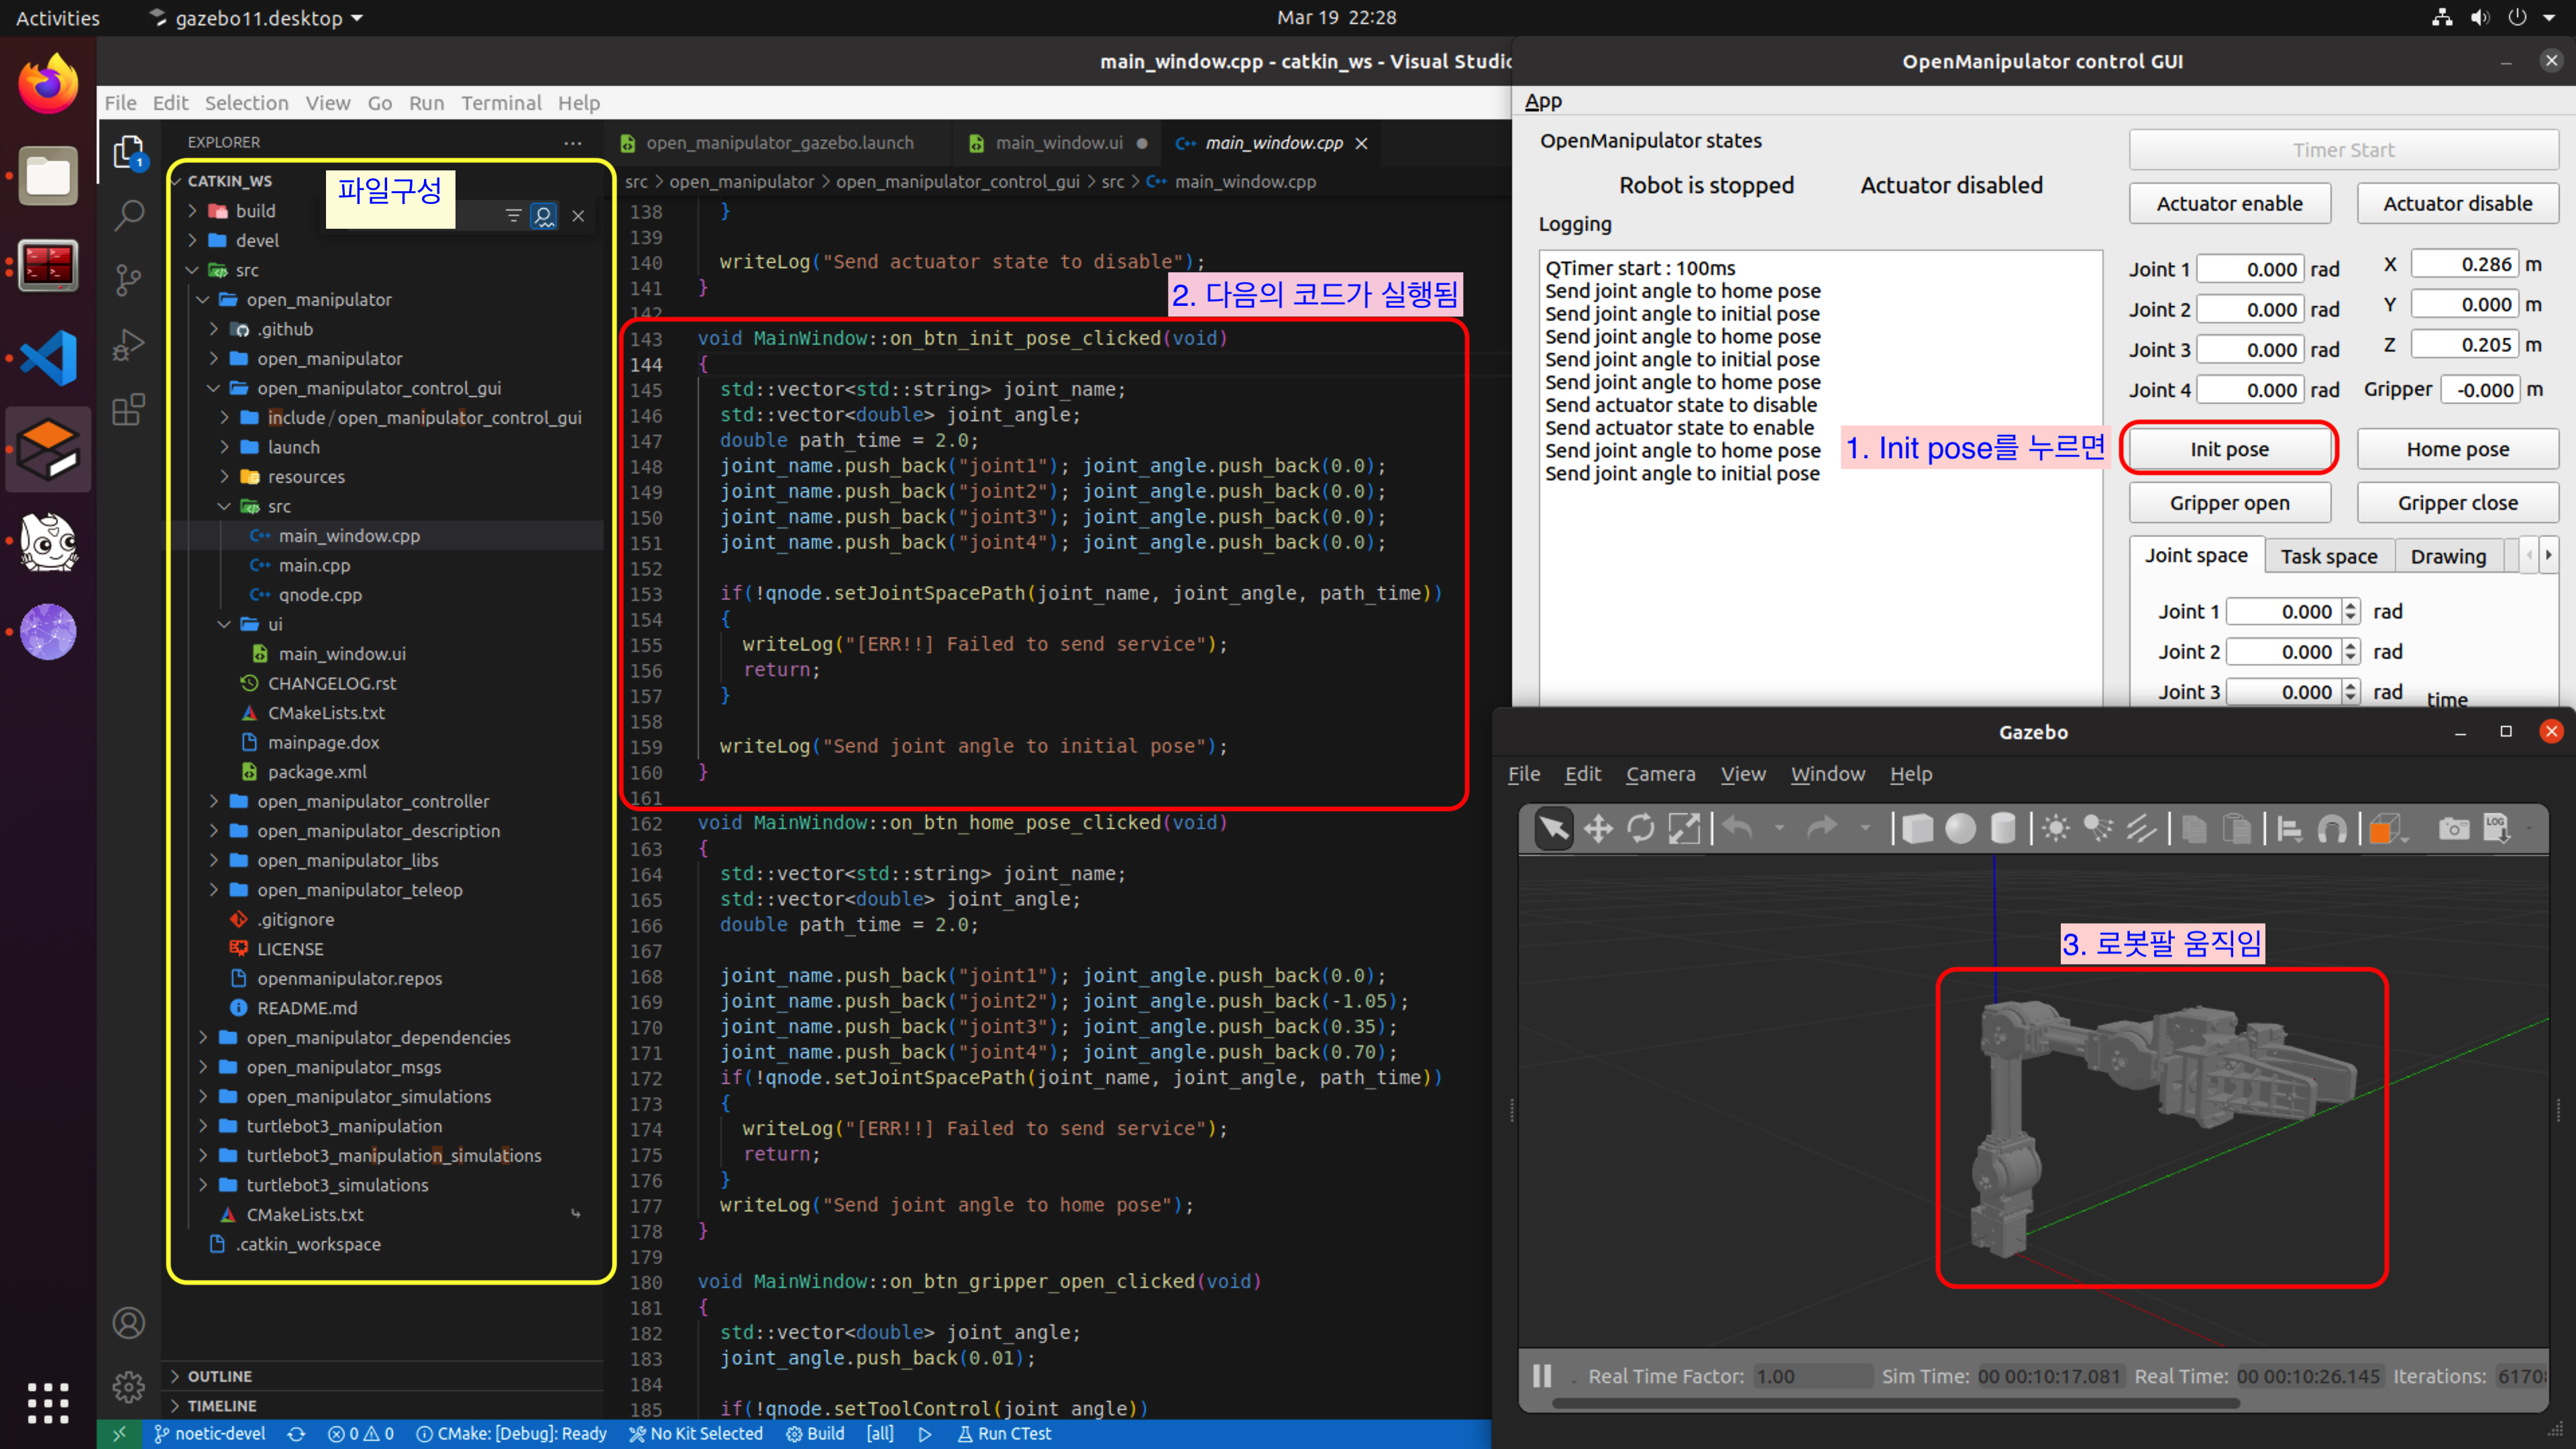Open the VS Code Explorer view

coord(128,152)
